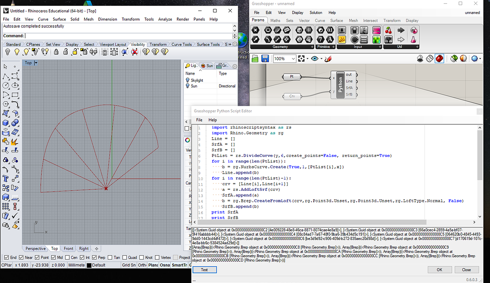This screenshot has height=283, width=490.
Task: Enable the Cen object snap checkbox
Action: pyautogui.click(x=67, y=258)
